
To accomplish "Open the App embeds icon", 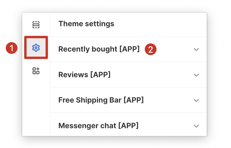I will click(36, 71).
